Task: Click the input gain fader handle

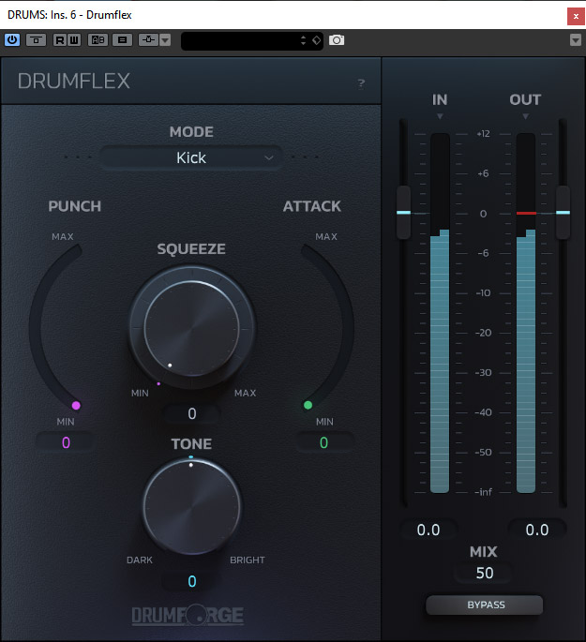Action: (404, 213)
